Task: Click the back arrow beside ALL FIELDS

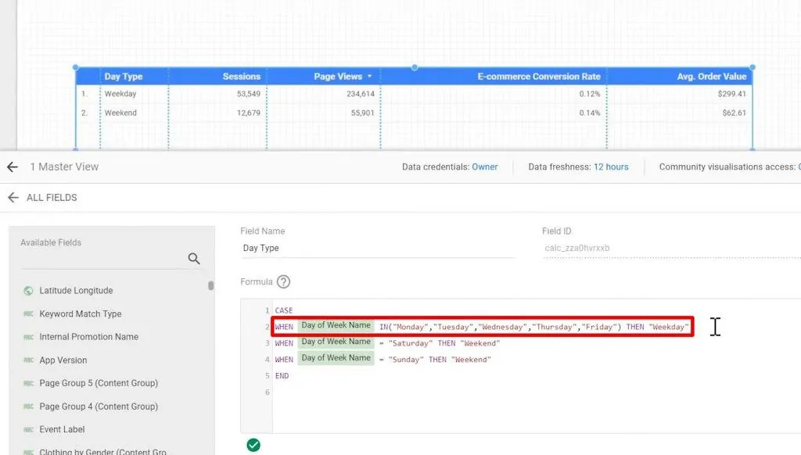Action: pos(14,197)
